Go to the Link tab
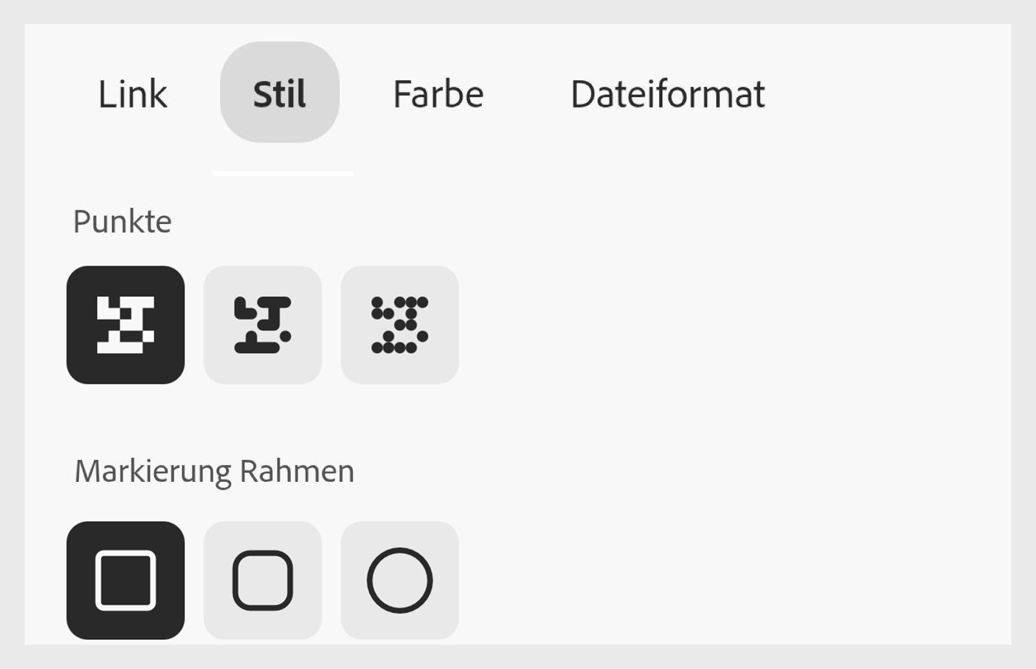This screenshot has height=669, width=1036. pos(131,94)
